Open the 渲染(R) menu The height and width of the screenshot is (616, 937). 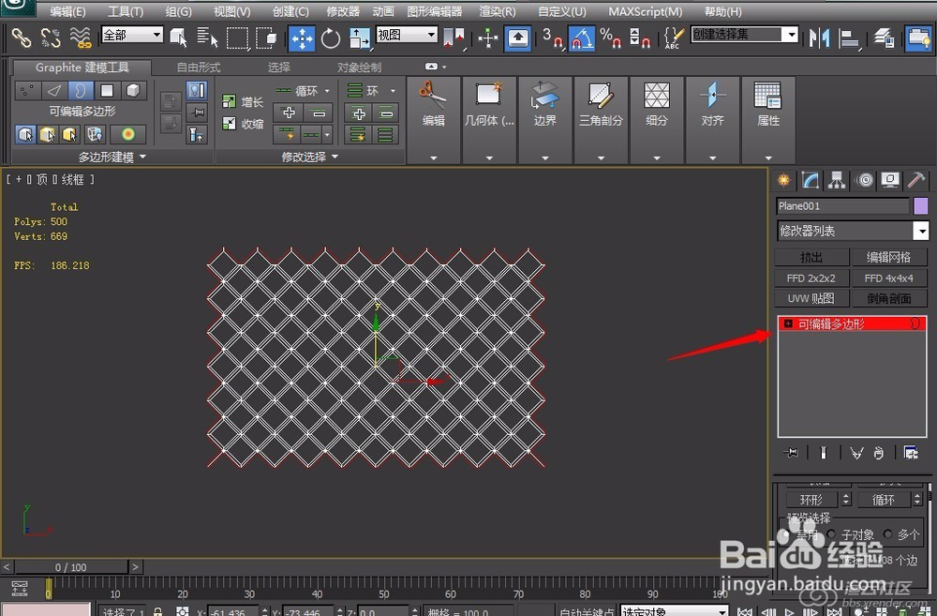498,11
